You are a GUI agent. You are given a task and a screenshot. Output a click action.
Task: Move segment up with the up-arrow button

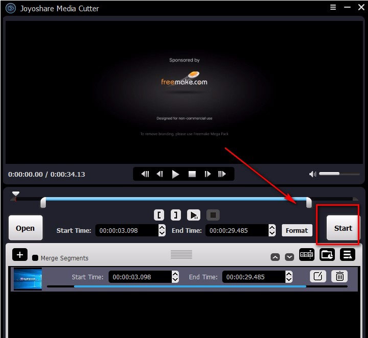(x=275, y=257)
